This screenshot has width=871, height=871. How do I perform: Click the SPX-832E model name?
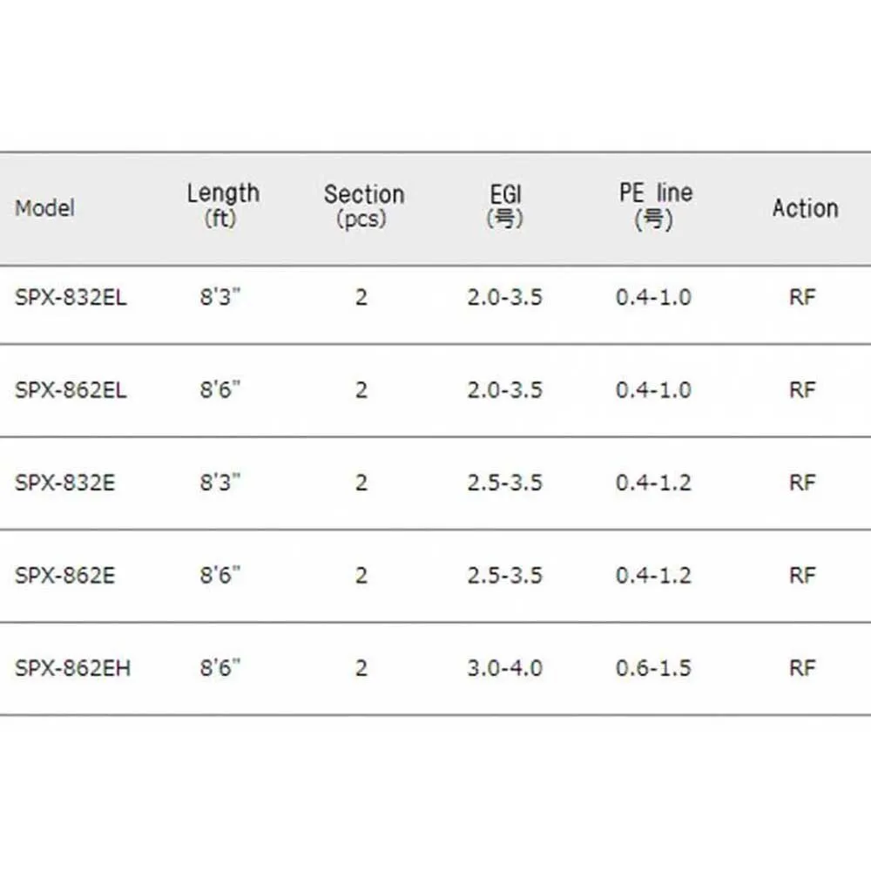tap(64, 483)
